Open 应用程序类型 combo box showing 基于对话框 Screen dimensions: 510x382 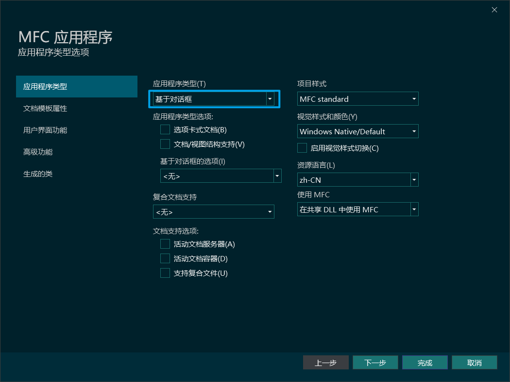coord(214,99)
